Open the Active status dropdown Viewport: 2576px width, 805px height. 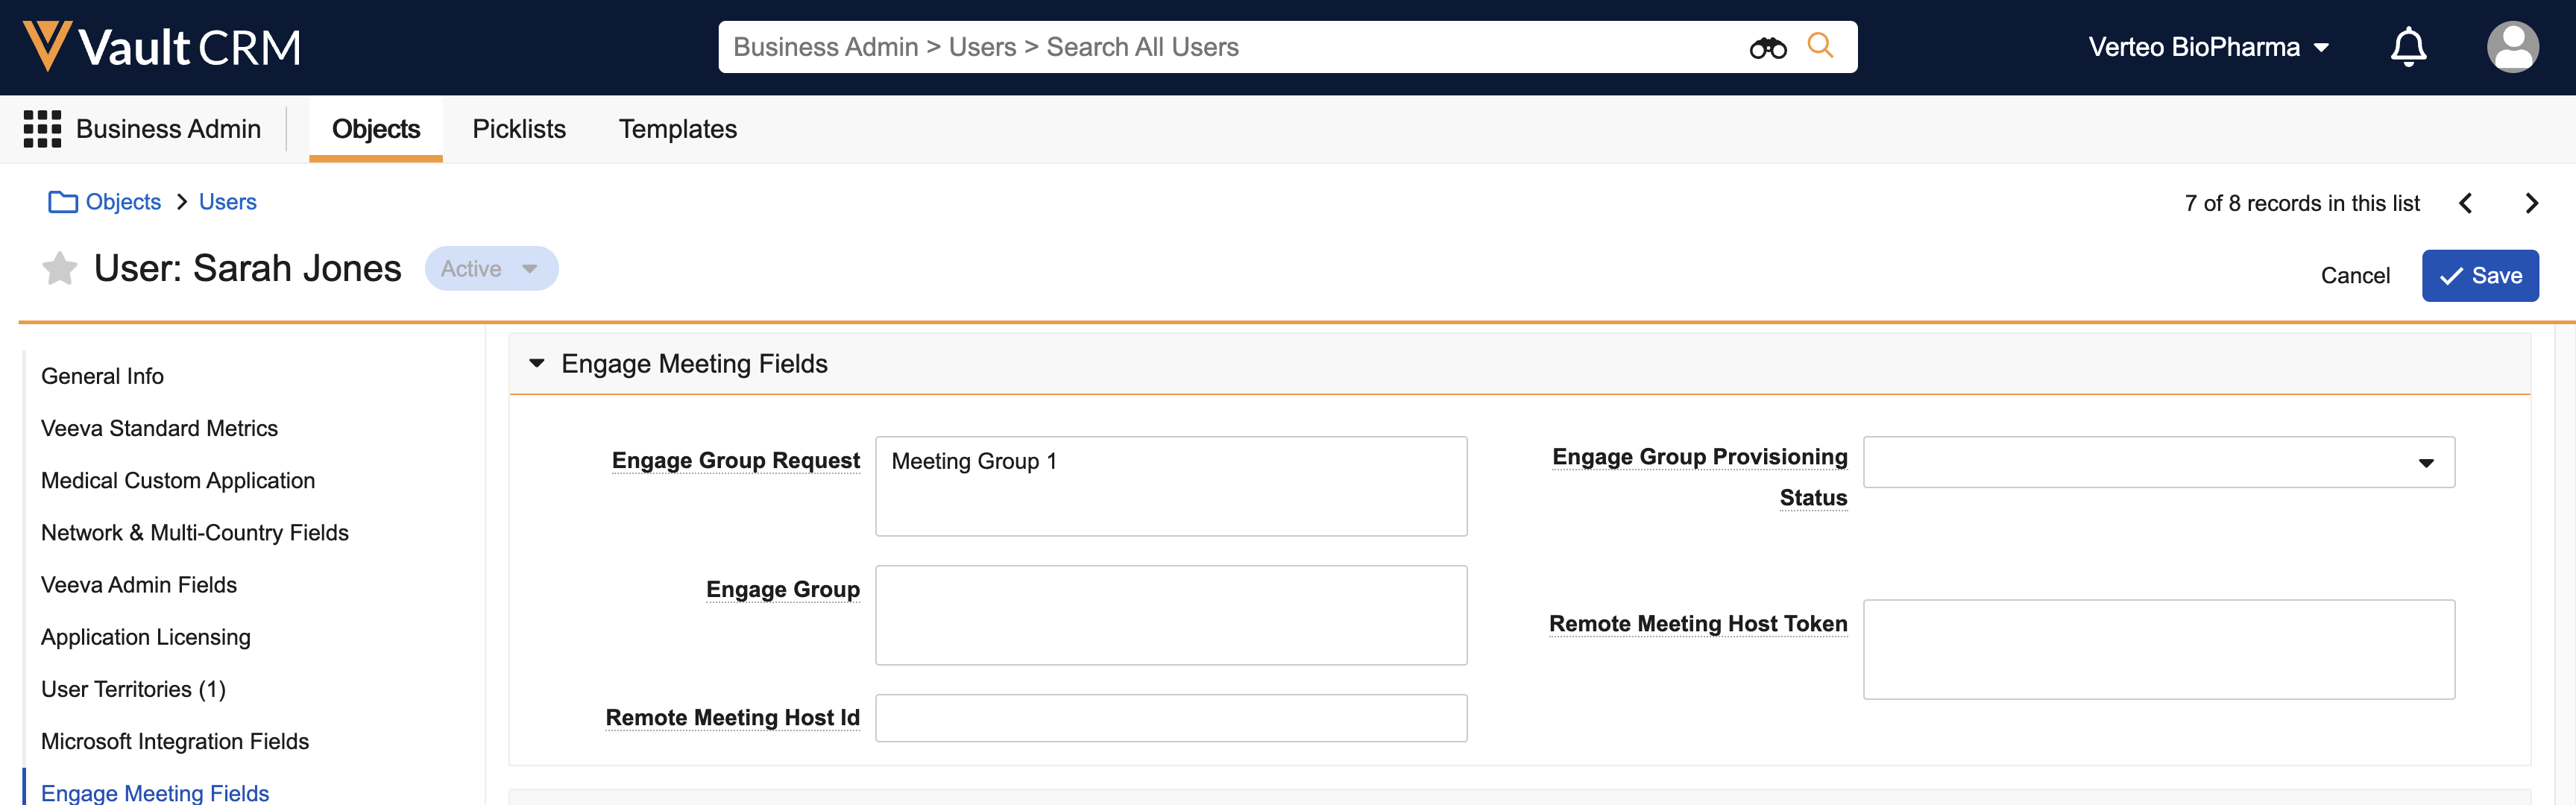(x=491, y=269)
